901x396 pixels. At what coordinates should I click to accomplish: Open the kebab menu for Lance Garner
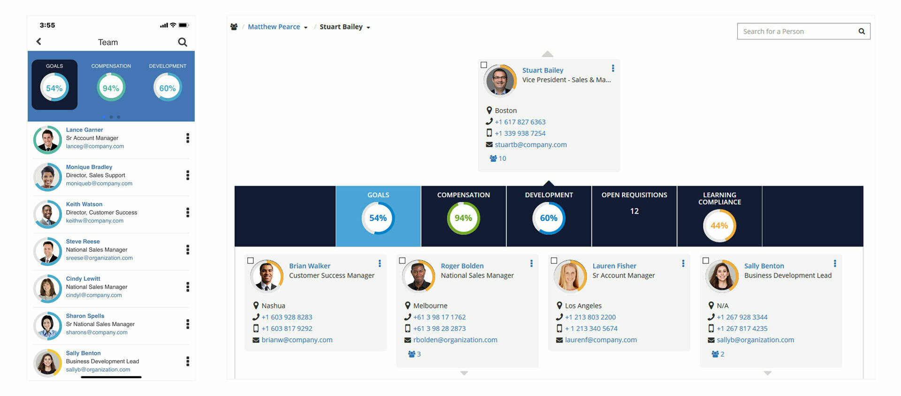[x=188, y=138]
